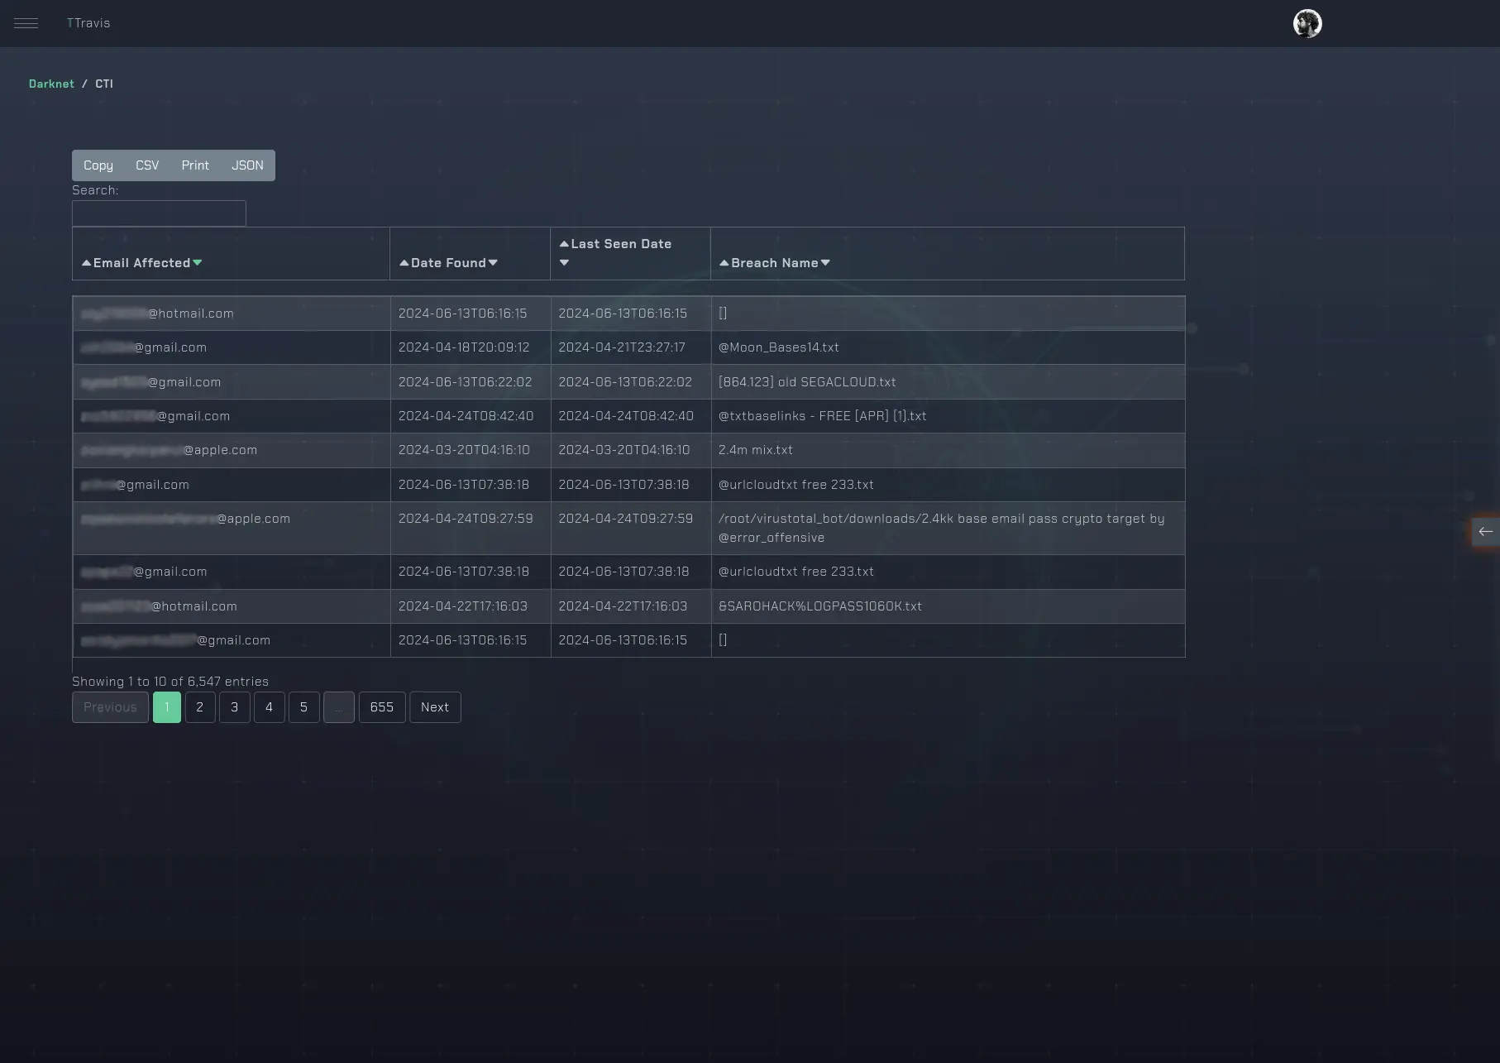Sort Last Seen Date ascending arrow
This screenshot has width=1500, height=1063.
[564, 244]
